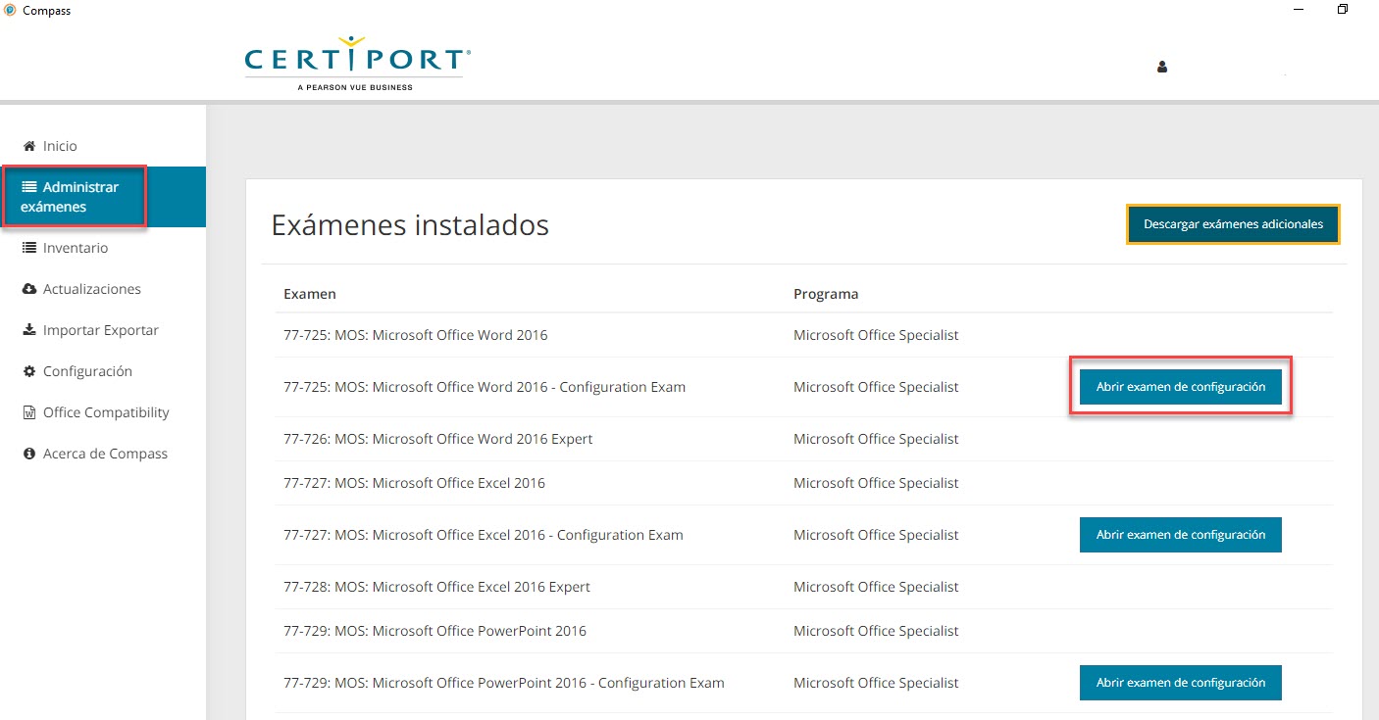Click Descargar exámenes adicionales button
The width and height of the screenshot is (1379, 720).
(1233, 224)
